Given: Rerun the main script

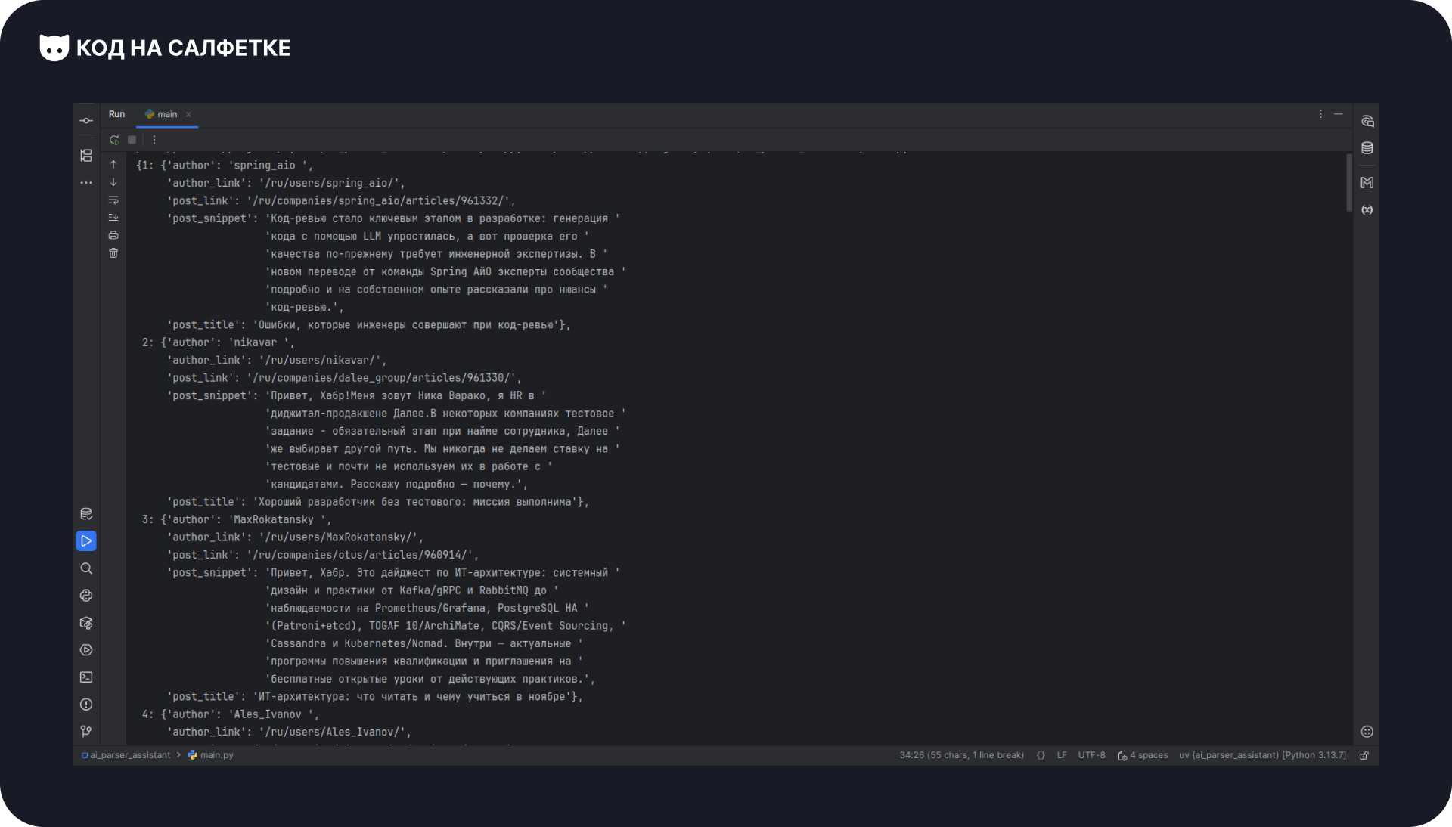Looking at the screenshot, I should 114,140.
